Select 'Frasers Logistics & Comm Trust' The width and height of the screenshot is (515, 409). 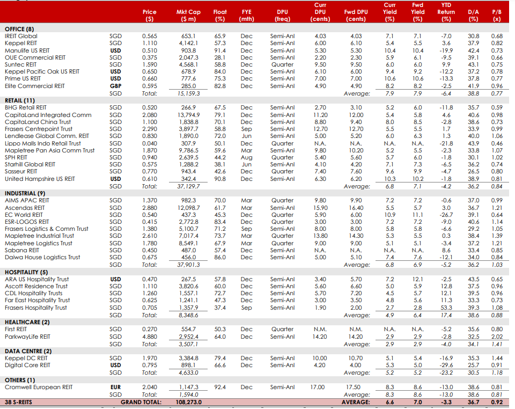pyautogui.click(x=46, y=229)
